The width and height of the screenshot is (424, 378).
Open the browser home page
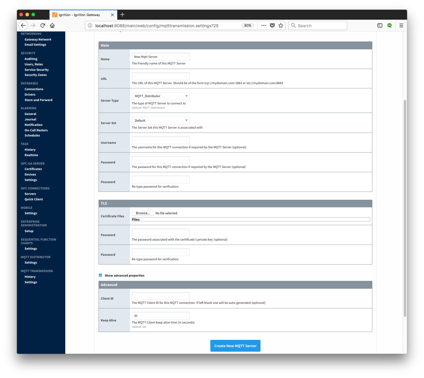click(x=52, y=25)
